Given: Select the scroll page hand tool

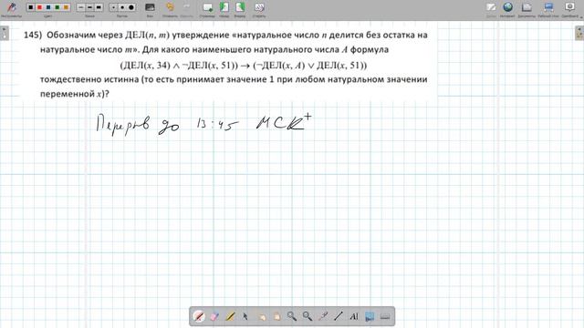Looking at the screenshot, I should point(276,316).
